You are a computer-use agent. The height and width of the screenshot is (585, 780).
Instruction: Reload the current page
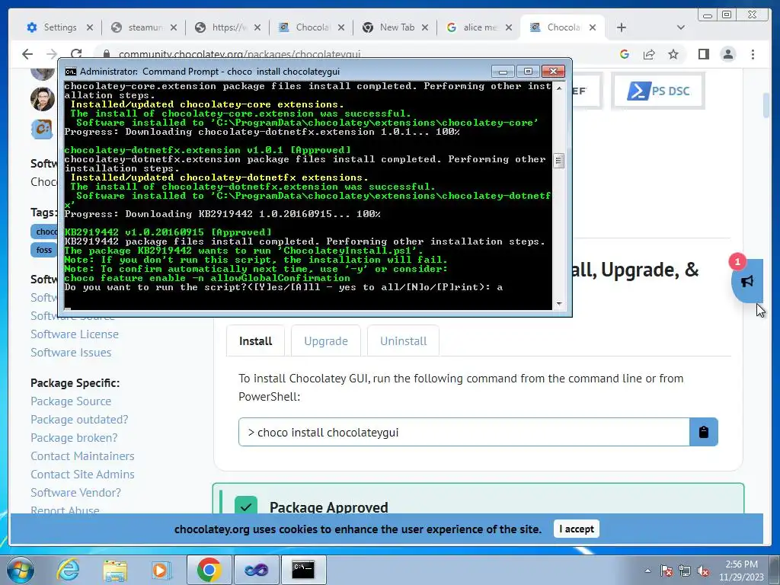click(76, 54)
